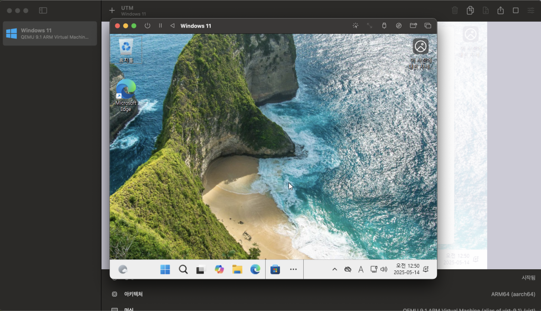The height and width of the screenshot is (311, 541).
Task: Click the cloud sync tray icon
Action: click(x=348, y=269)
